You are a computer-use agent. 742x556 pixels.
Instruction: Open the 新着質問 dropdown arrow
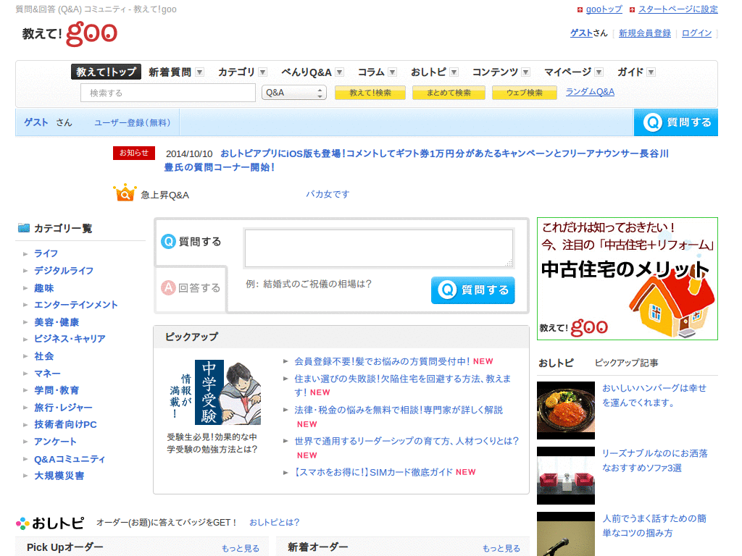[200, 72]
